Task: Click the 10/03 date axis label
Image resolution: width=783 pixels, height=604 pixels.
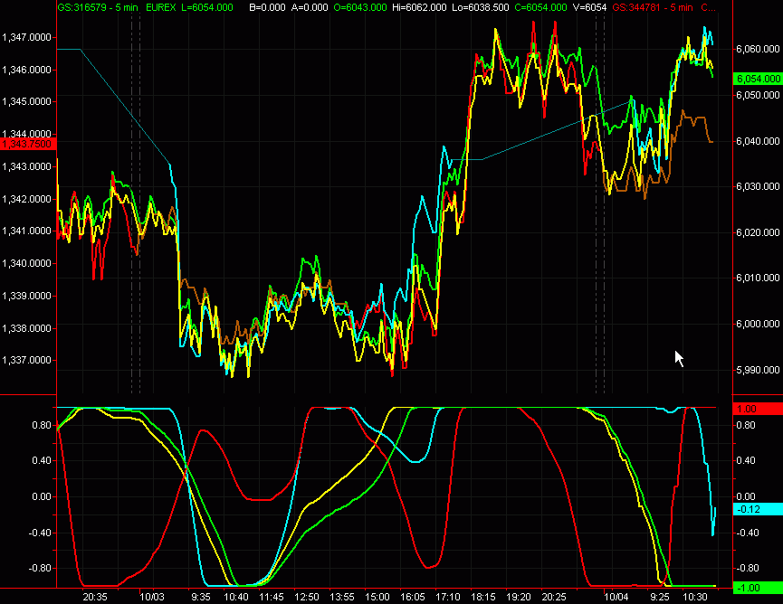Action: click(x=152, y=597)
